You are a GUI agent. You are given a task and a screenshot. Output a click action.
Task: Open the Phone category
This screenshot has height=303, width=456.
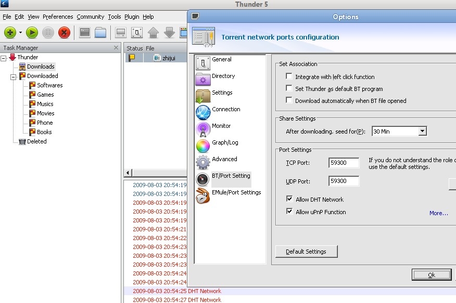coord(45,123)
